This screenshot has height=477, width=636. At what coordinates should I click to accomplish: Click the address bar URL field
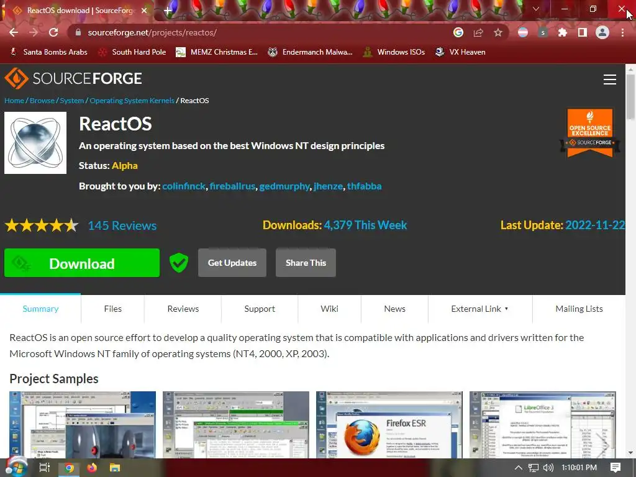point(260,32)
